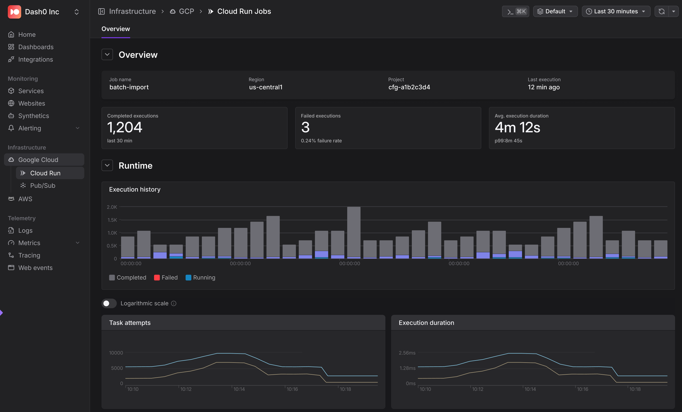Select the Overview tab

[115, 29]
